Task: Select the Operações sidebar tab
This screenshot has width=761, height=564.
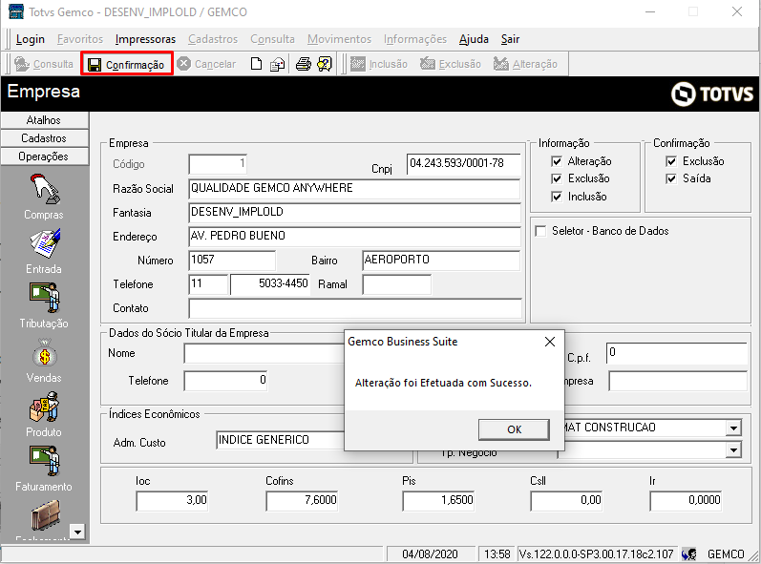Action: [x=44, y=157]
